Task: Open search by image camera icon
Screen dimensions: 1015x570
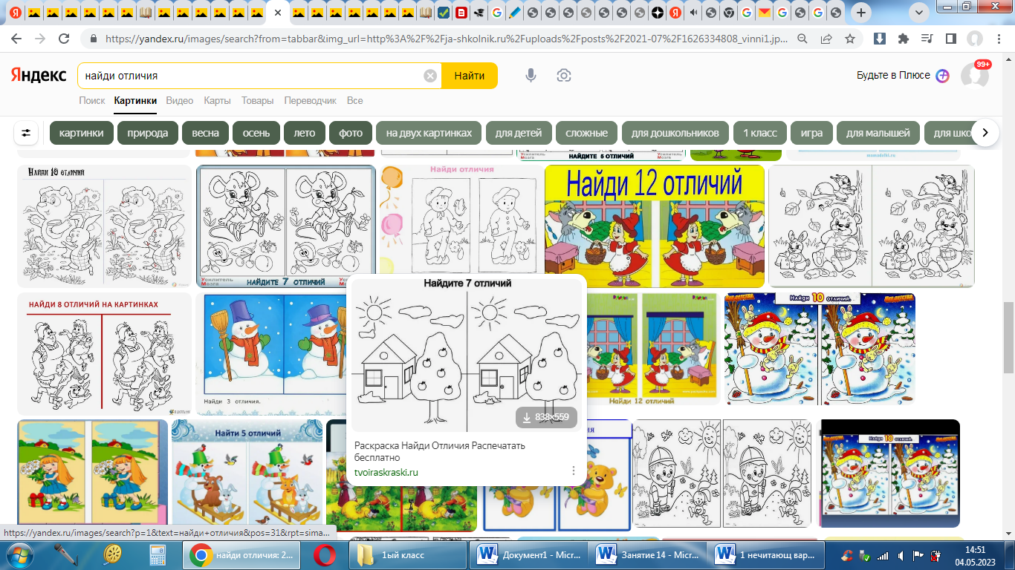Action: click(x=564, y=76)
